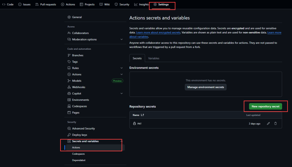
Task: Open the Insights repository tab
Action: 141,5
